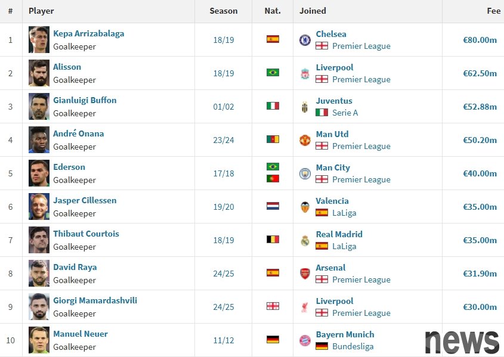This screenshot has width=504, height=357.
Task: Sort table by the Season column header
Action: pos(224,11)
